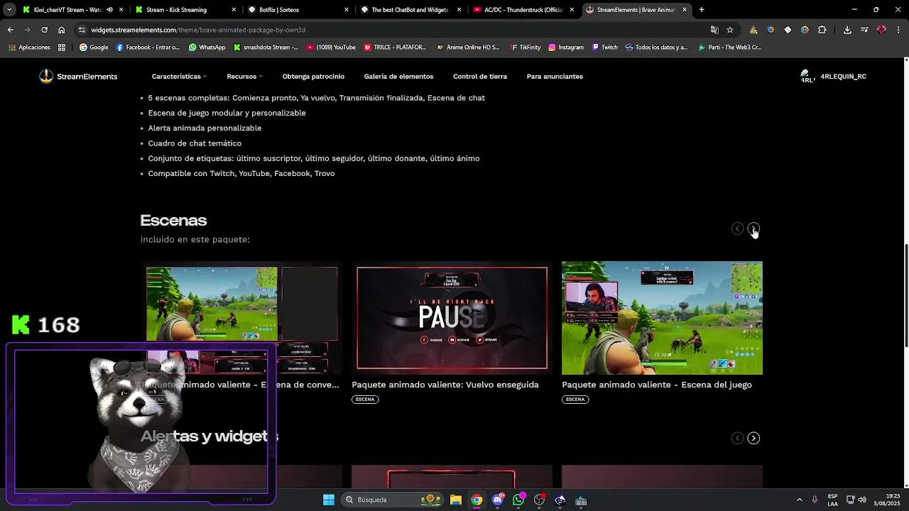909x511 pixels.
Task: Open the WhatsApp bookmark
Action: tap(207, 48)
